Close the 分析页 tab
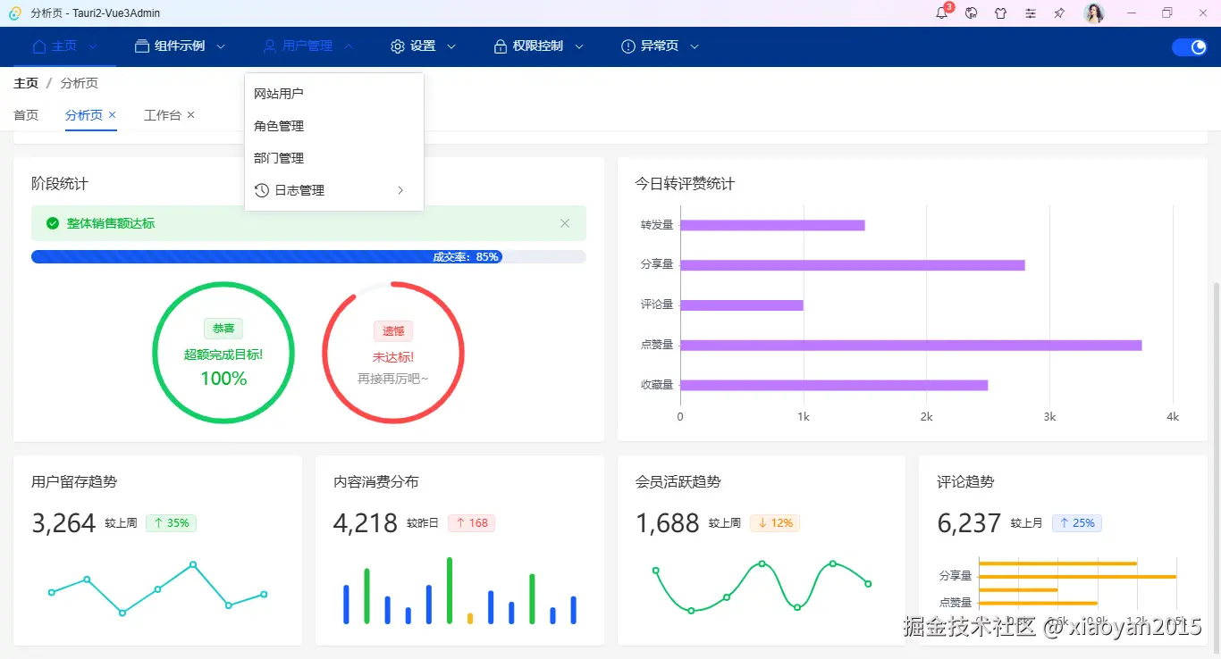Viewport: 1221px width, 659px height. point(112,115)
